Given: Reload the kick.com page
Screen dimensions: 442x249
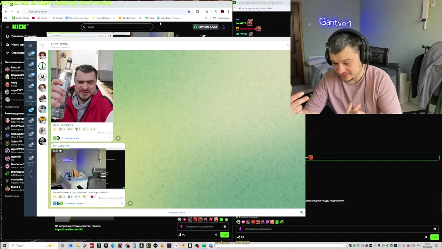Looking at the screenshot, I should 18,11.
